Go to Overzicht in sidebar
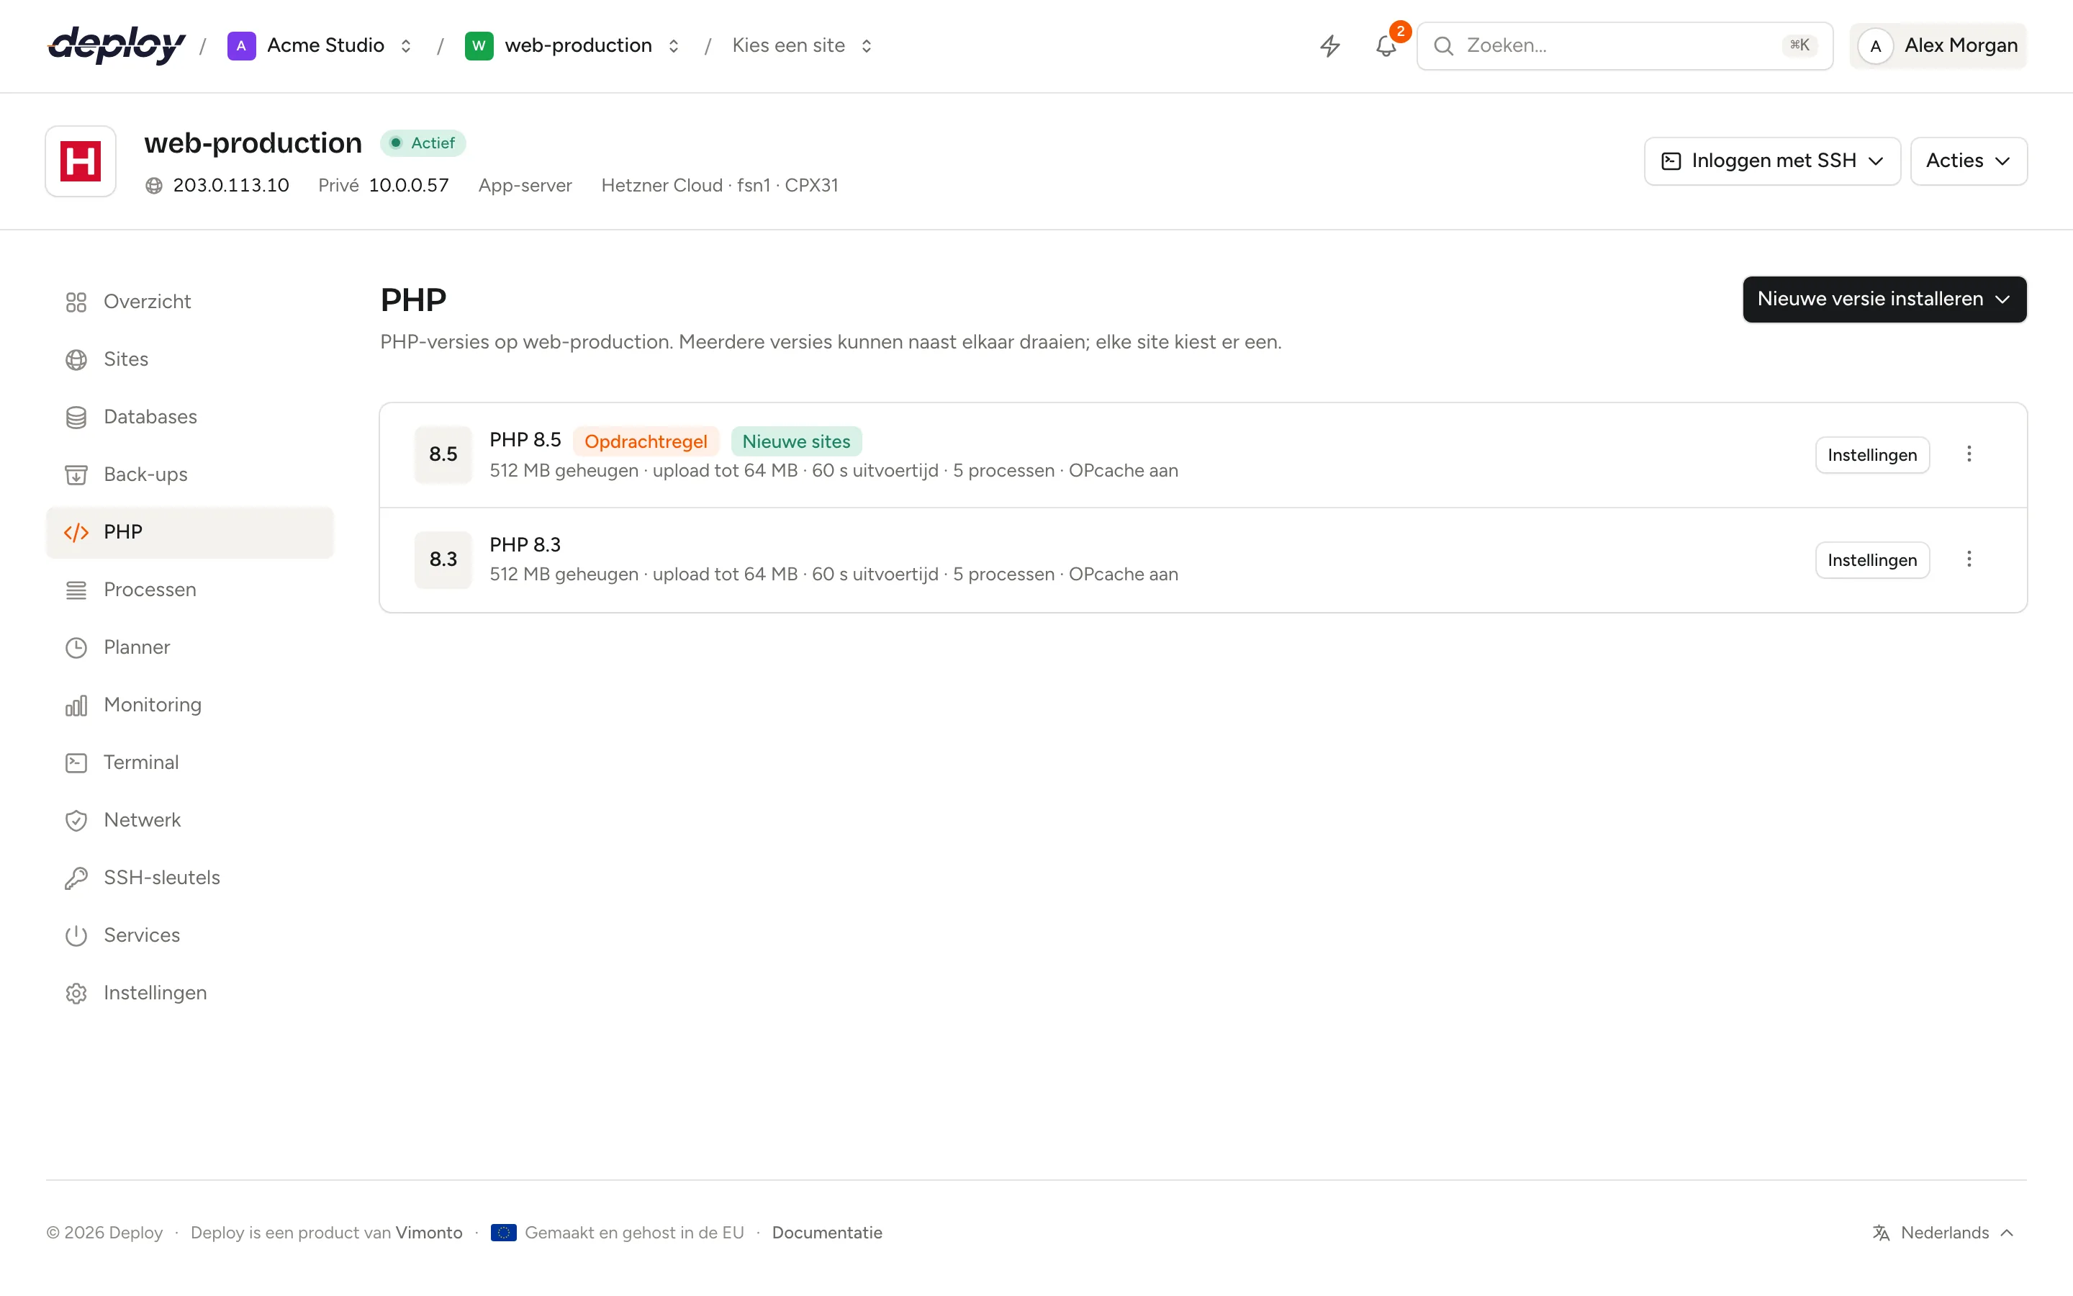Viewport: 2073px width, 1296px height. (x=189, y=302)
